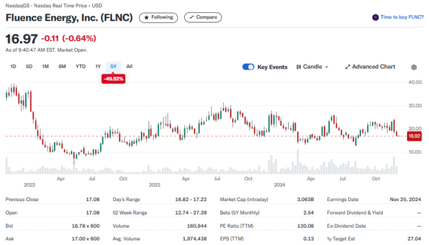Choose the YTD range tab
The height and width of the screenshot is (245, 429).
click(81, 66)
